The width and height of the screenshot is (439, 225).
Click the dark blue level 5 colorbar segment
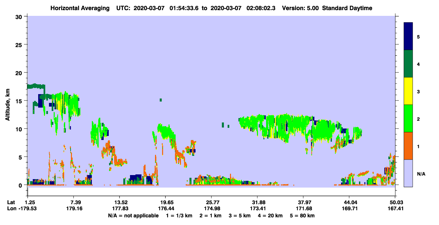coord(408,36)
